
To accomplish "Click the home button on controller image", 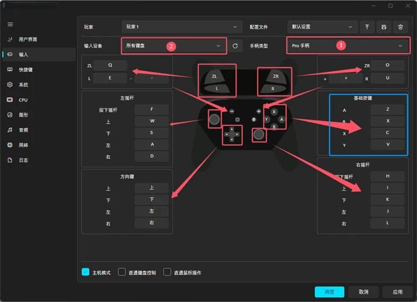I will point(253,119).
